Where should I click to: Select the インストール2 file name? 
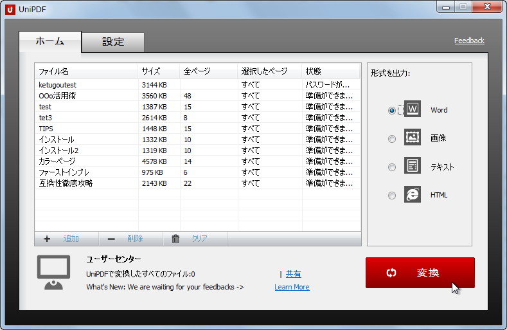pos(58,151)
